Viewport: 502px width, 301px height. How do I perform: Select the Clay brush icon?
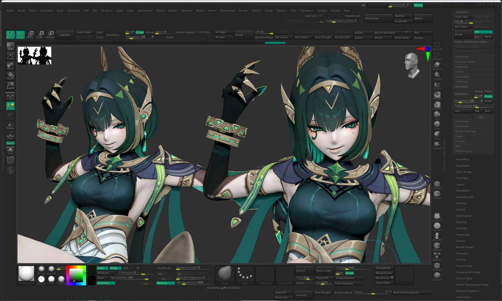point(437,115)
